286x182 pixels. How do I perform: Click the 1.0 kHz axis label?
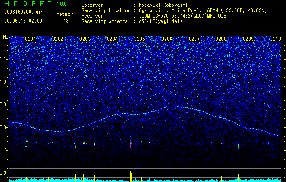coord(4,82)
